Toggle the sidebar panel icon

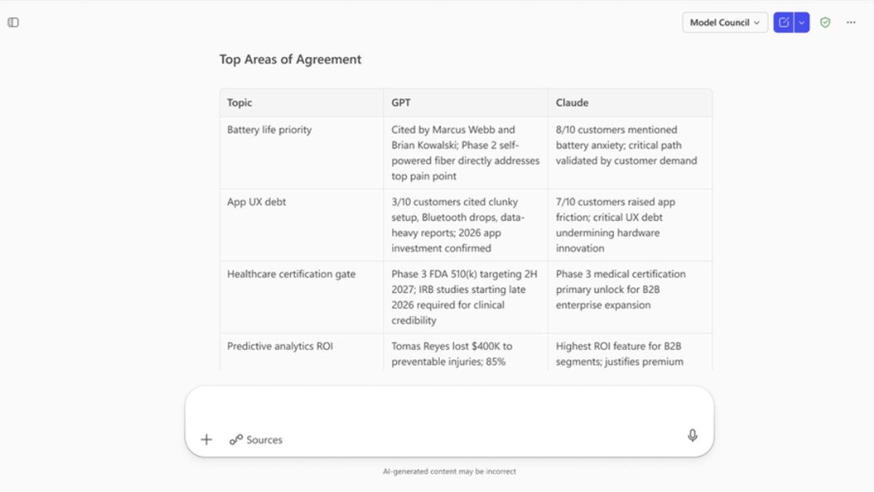[x=12, y=22]
